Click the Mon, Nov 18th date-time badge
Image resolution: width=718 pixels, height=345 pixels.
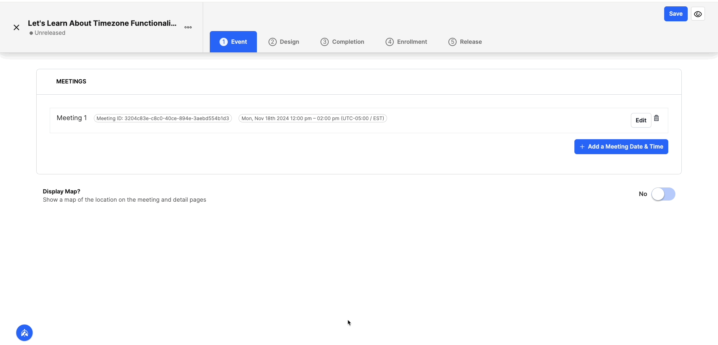pyautogui.click(x=313, y=118)
